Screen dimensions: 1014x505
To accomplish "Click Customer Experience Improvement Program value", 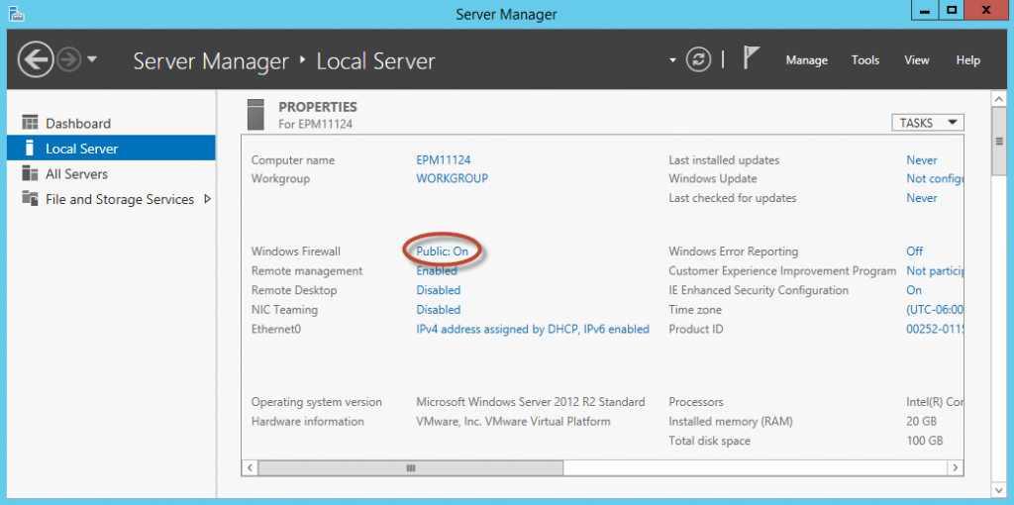I will pos(935,270).
